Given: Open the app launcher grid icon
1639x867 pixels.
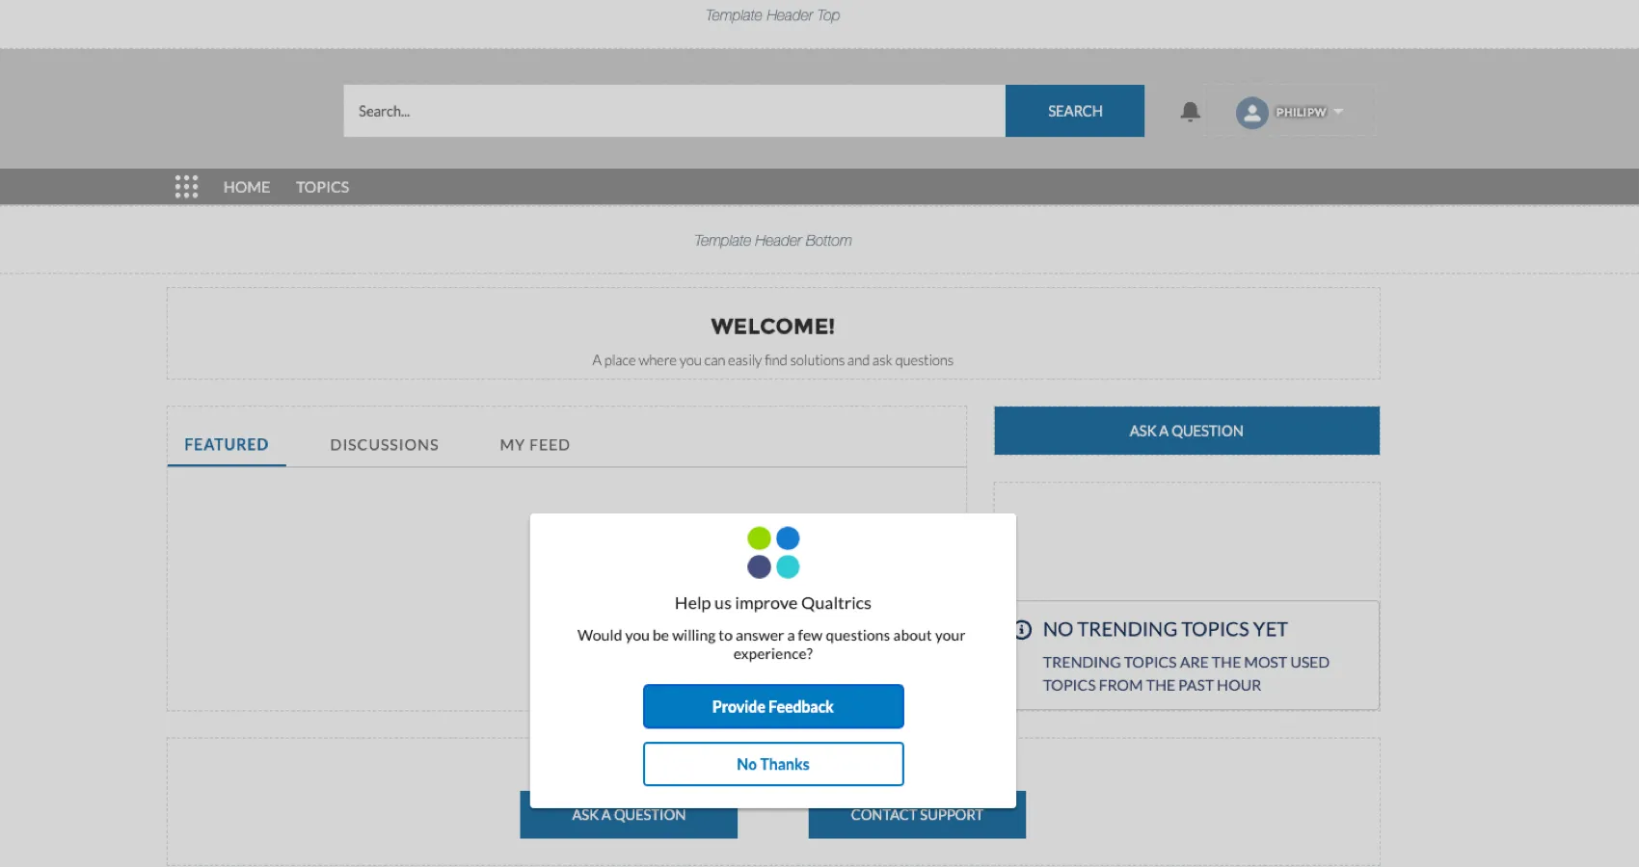Looking at the screenshot, I should (x=186, y=187).
